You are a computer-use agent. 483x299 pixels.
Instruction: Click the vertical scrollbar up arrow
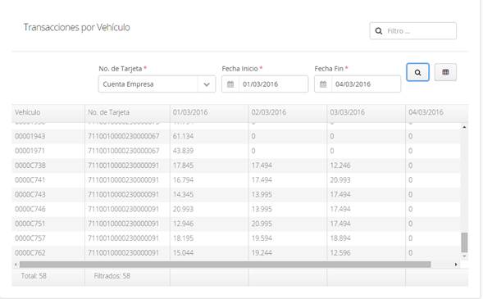coord(464,127)
